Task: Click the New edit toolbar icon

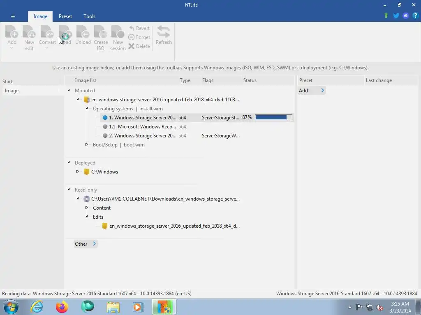Action: click(x=29, y=32)
